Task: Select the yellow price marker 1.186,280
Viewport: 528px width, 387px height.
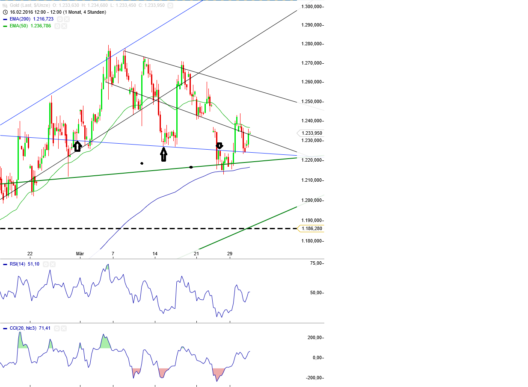Action: click(x=311, y=228)
